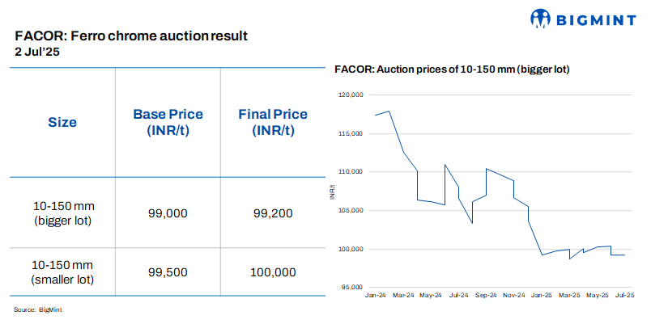Click the Jan-24 x-axis label
Screen dimensions: 651x324
(x=376, y=296)
